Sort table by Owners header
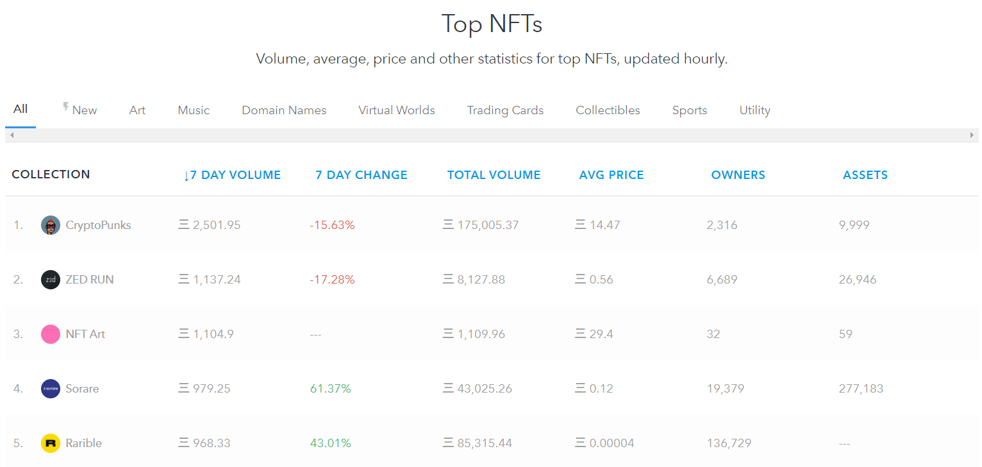 [738, 175]
